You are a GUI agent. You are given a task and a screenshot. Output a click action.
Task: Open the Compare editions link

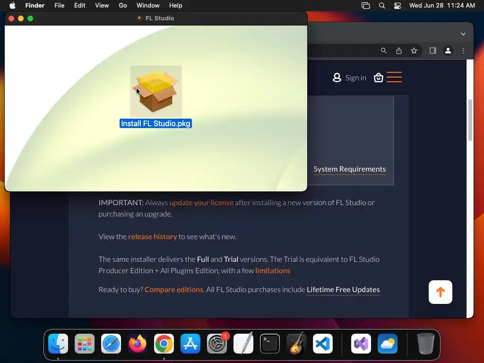(174, 290)
